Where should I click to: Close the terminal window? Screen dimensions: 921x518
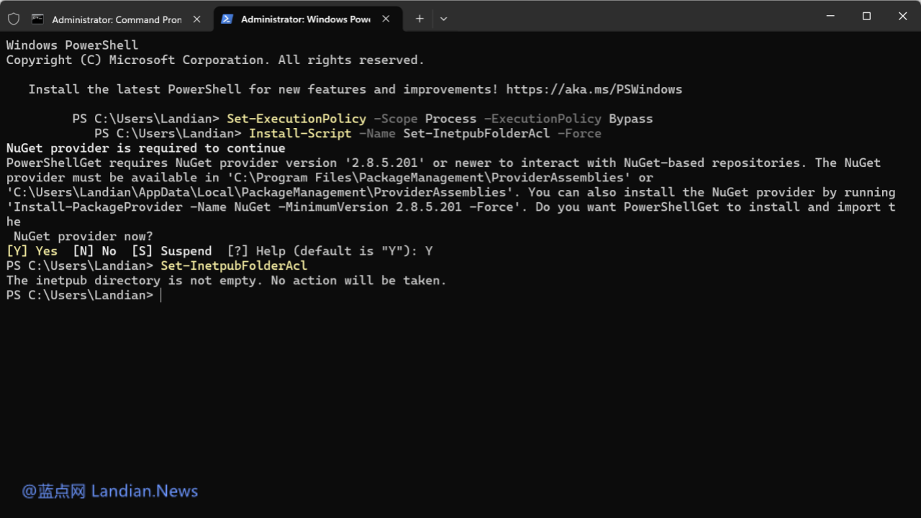click(902, 16)
